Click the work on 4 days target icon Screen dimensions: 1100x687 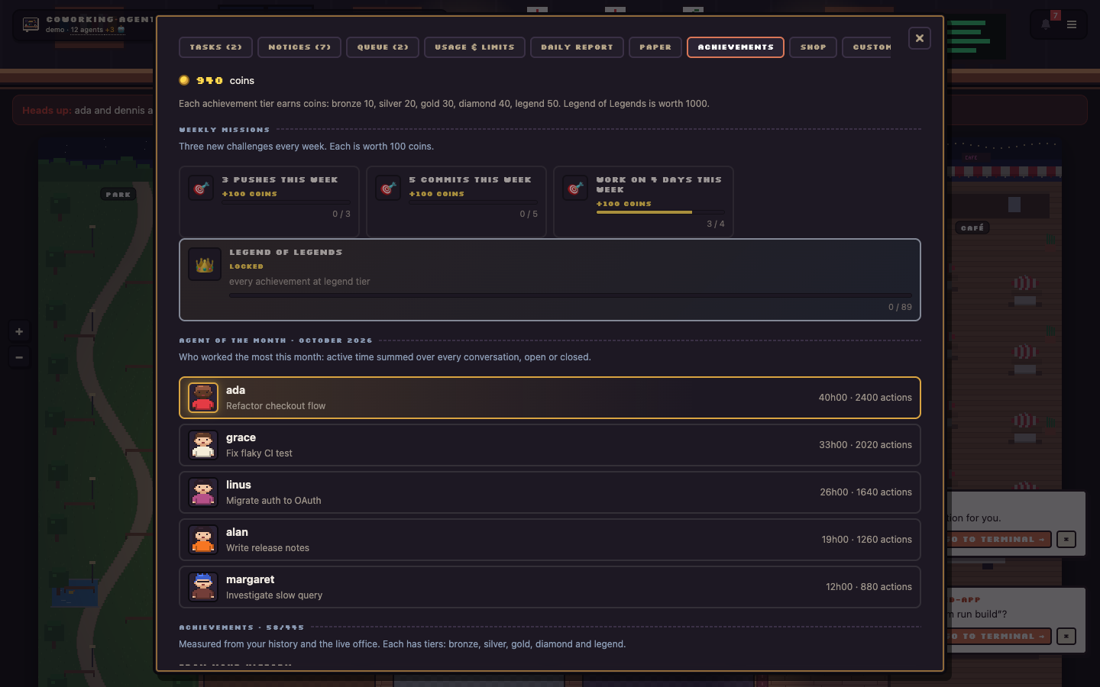(575, 188)
